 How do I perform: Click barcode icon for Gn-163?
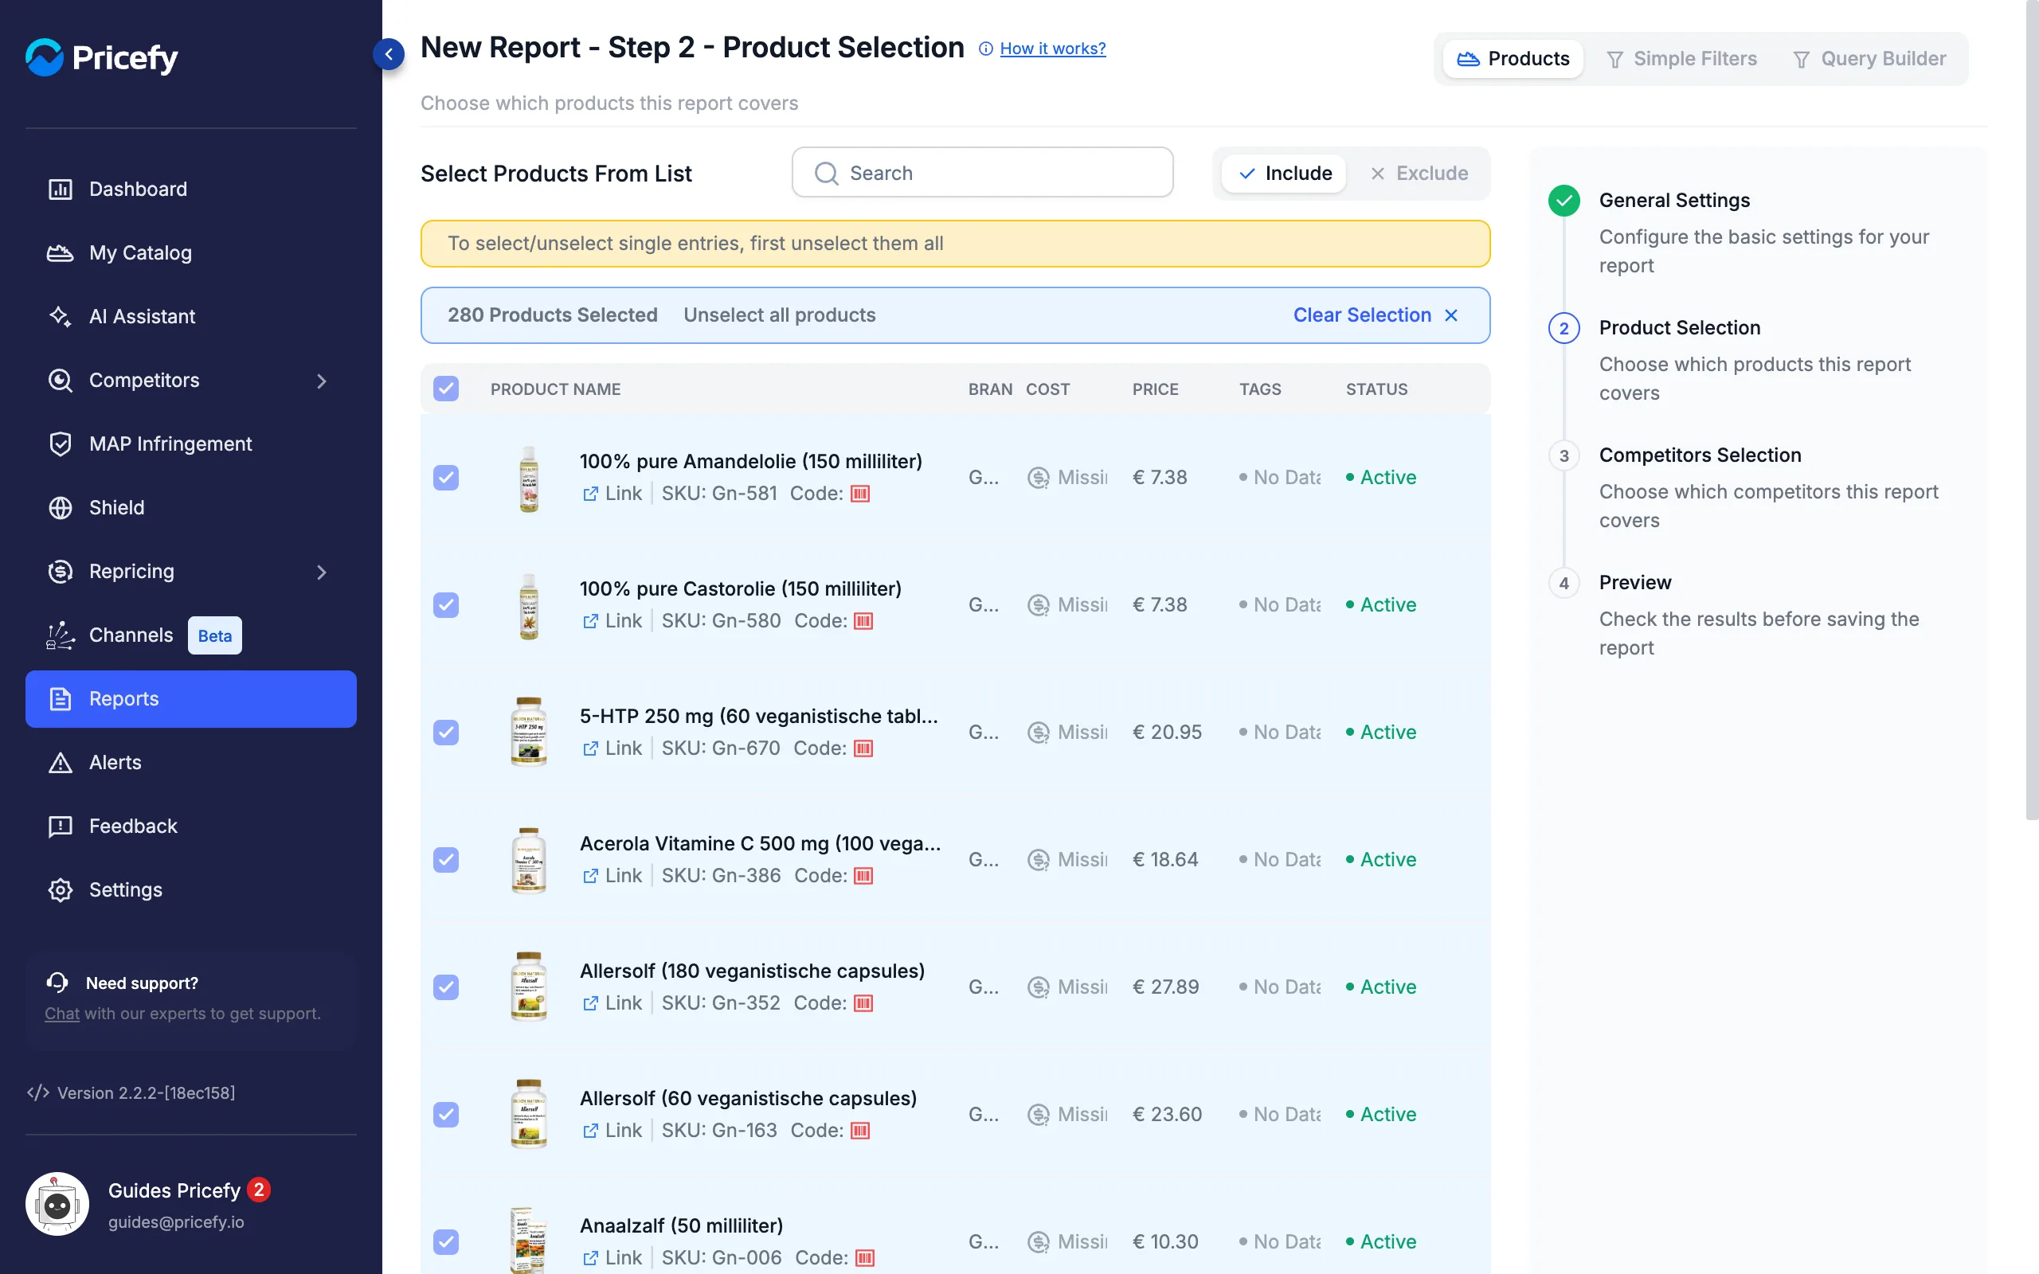[x=860, y=1131]
